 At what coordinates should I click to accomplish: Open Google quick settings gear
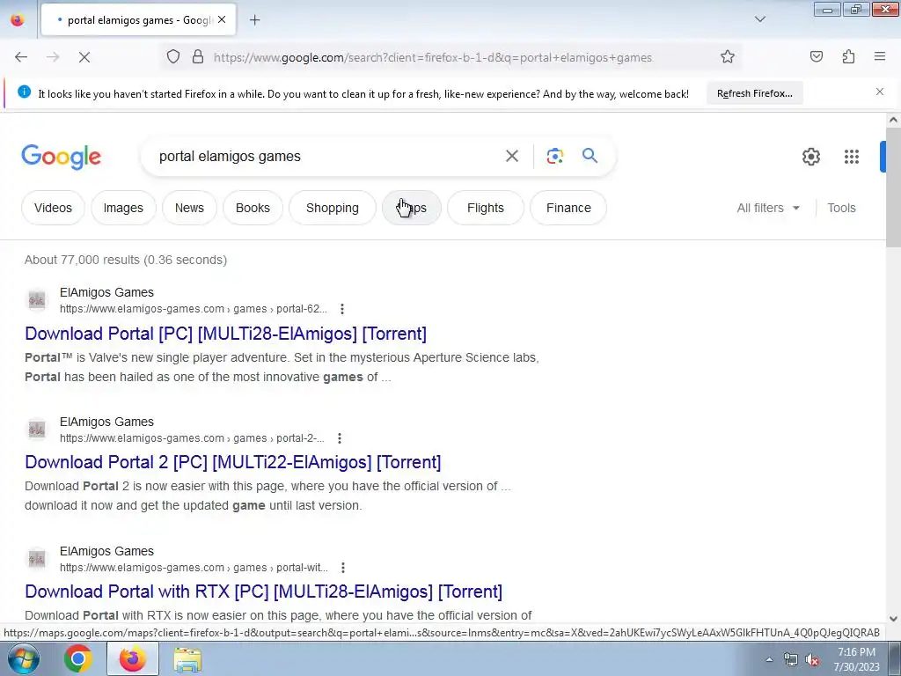[810, 157]
